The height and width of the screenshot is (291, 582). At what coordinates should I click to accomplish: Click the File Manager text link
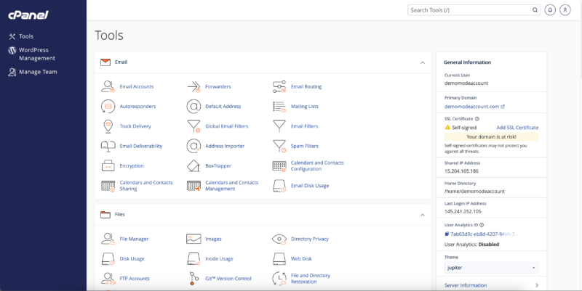[134, 239]
